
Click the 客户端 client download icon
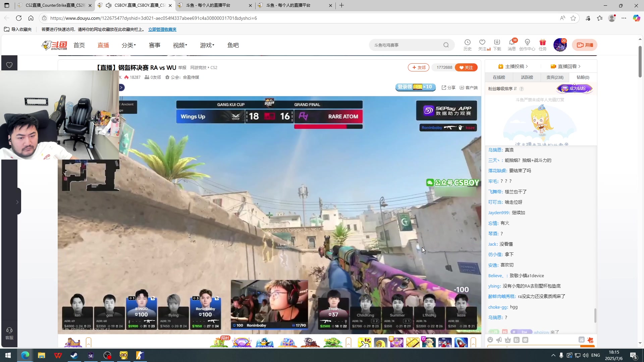click(x=469, y=87)
